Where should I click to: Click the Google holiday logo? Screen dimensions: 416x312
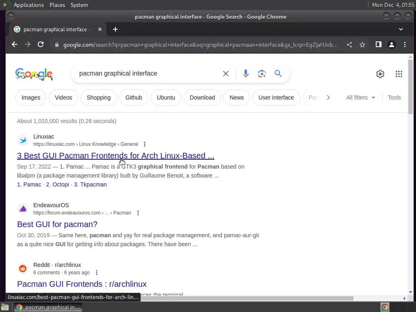tap(34, 74)
